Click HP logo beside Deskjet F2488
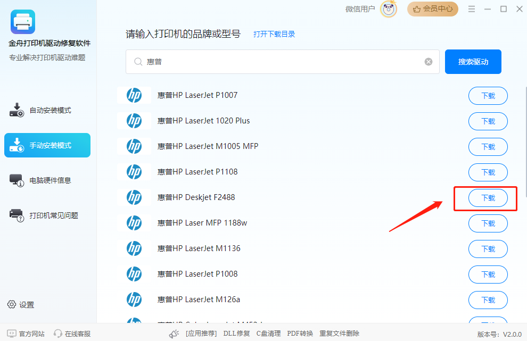This screenshot has width=527, height=341. click(134, 197)
